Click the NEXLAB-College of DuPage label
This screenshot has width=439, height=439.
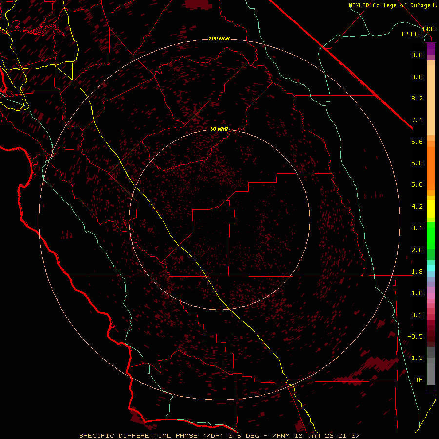coord(390,5)
